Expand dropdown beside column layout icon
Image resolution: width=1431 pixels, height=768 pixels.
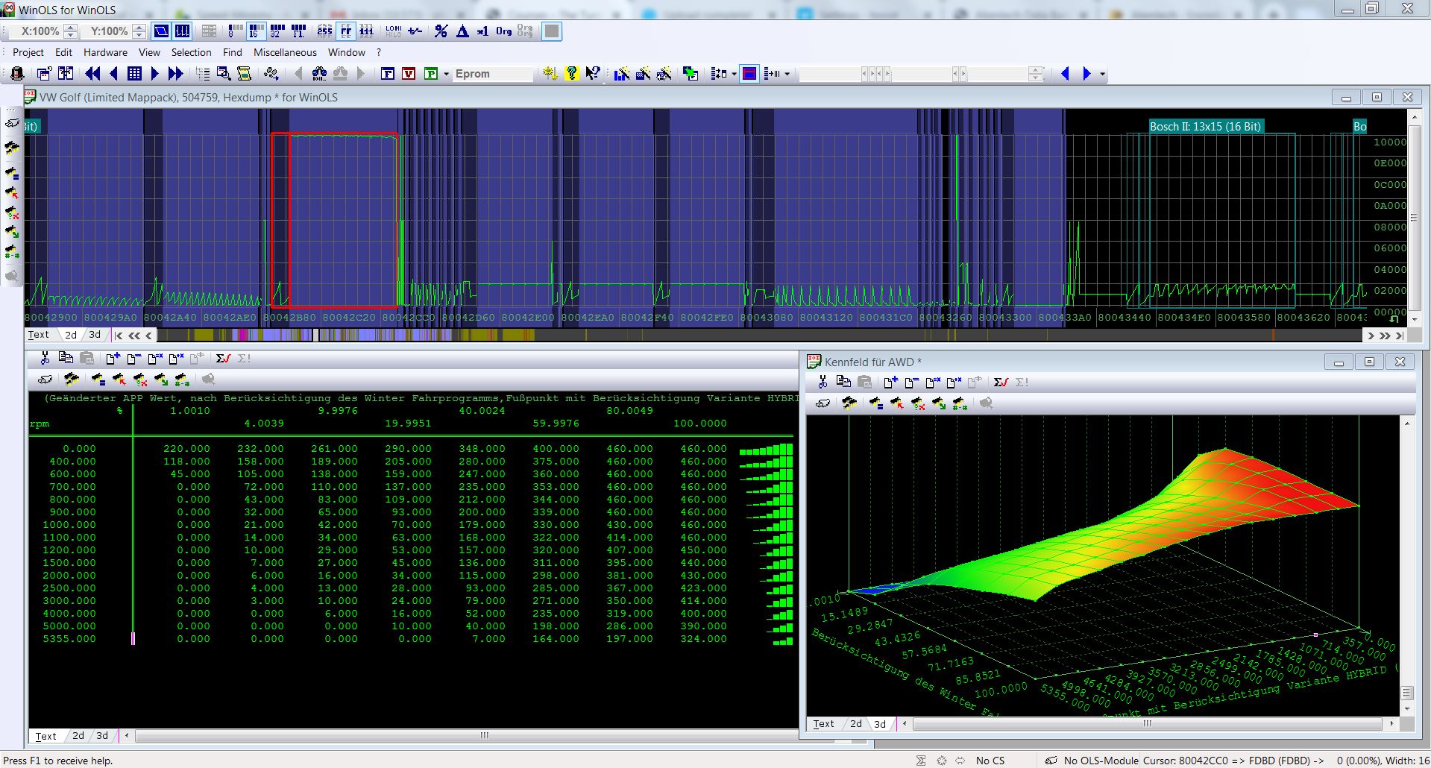pos(734,74)
